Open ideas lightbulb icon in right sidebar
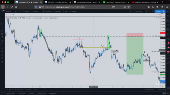Screen dimensions: 170x95 (x=168, y=34)
